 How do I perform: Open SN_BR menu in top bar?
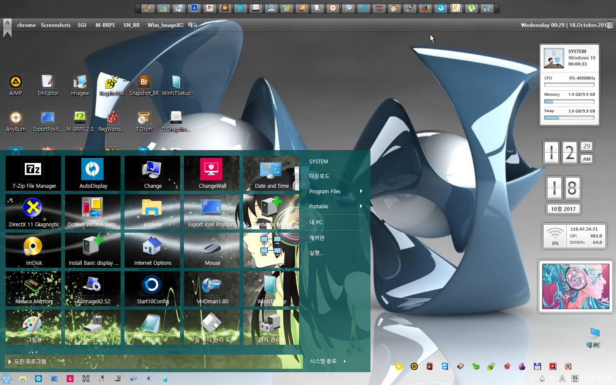(132, 25)
